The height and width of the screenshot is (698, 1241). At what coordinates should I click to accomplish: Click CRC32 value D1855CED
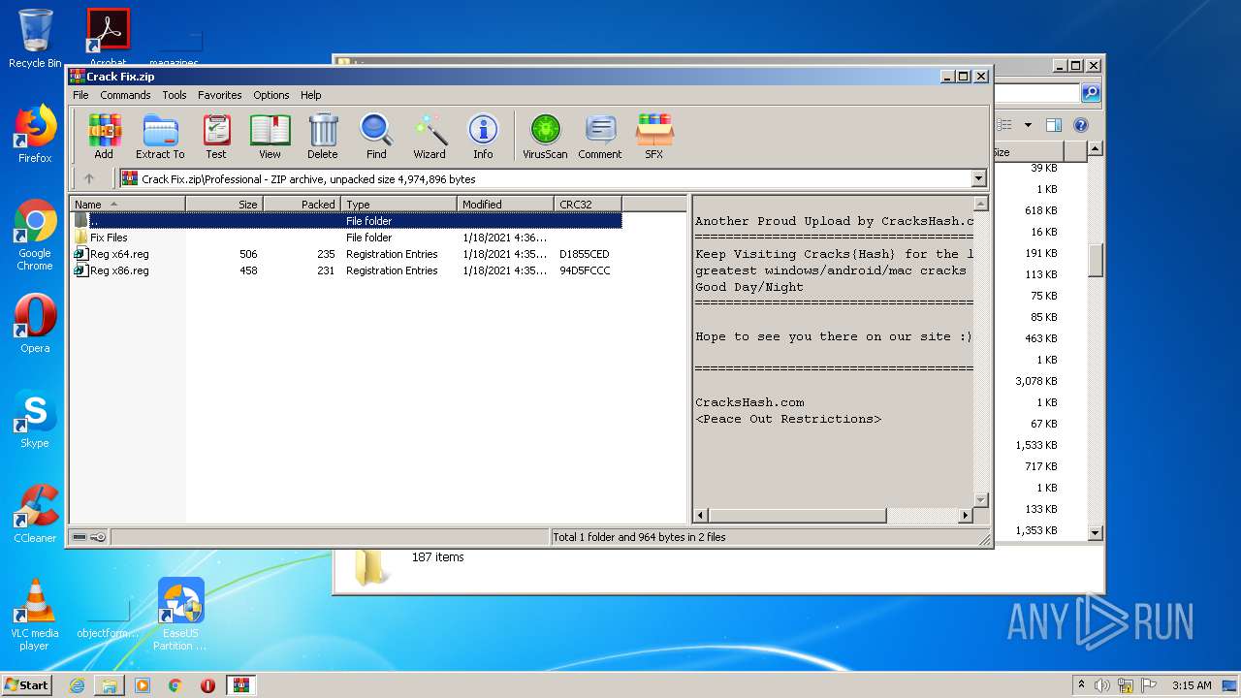[585, 254]
